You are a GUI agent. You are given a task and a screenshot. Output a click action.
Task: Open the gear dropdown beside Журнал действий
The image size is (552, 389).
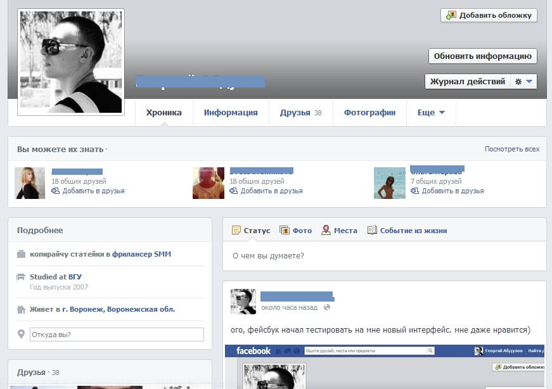pyautogui.click(x=523, y=82)
